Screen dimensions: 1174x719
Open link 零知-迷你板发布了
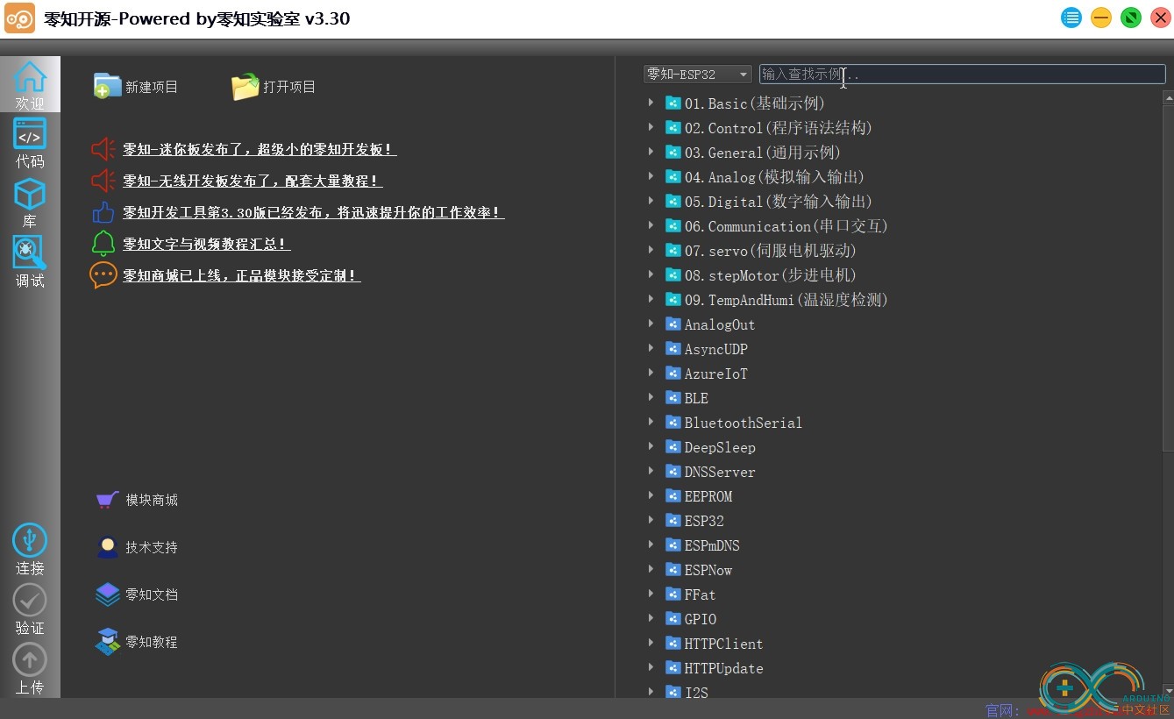click(x=260, y=149)
